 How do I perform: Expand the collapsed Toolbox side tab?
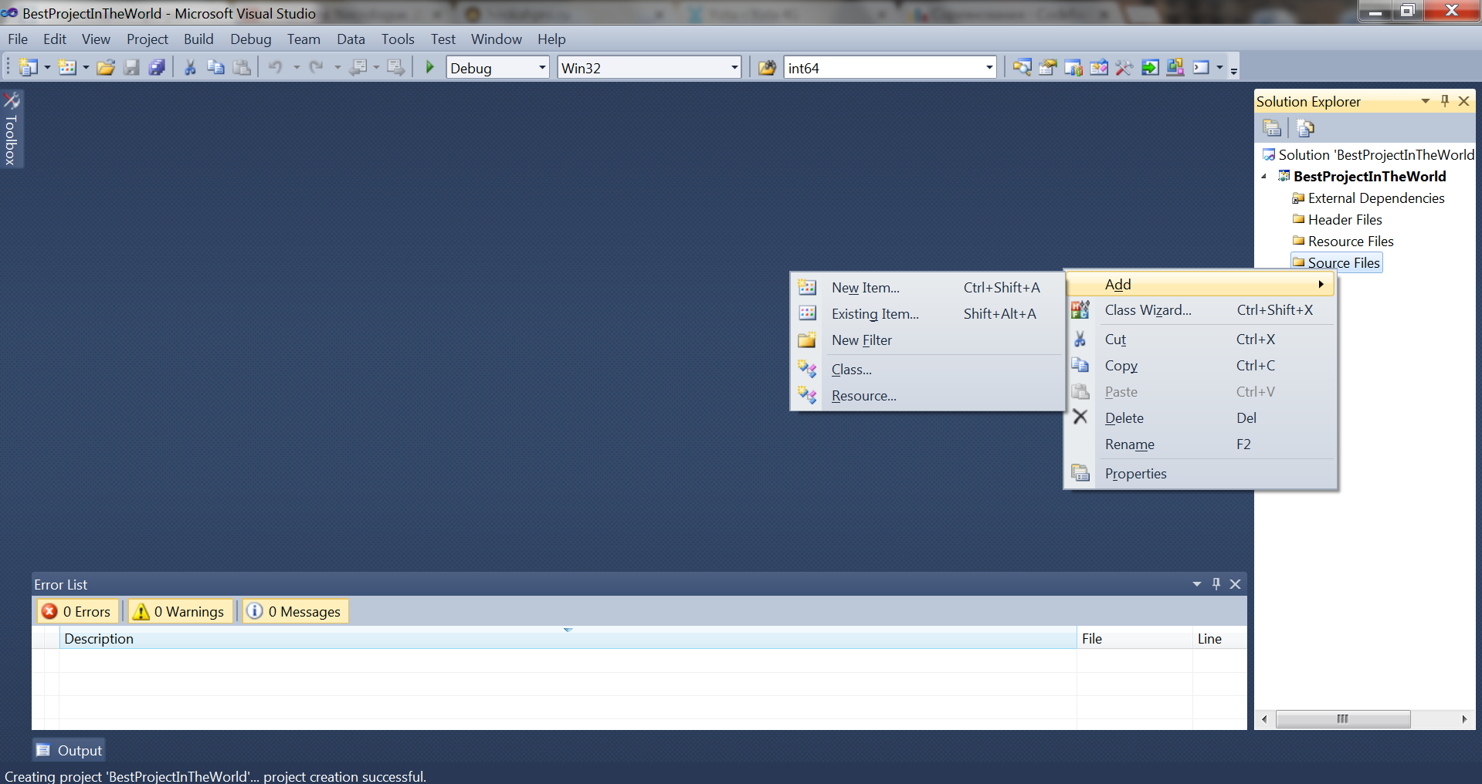pyautogui.click(x=12, y=129)
